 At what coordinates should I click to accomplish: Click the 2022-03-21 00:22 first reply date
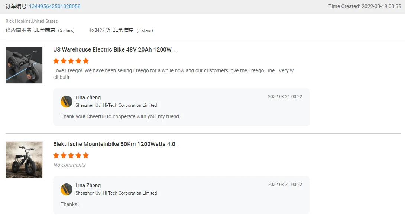pos(285,97)
